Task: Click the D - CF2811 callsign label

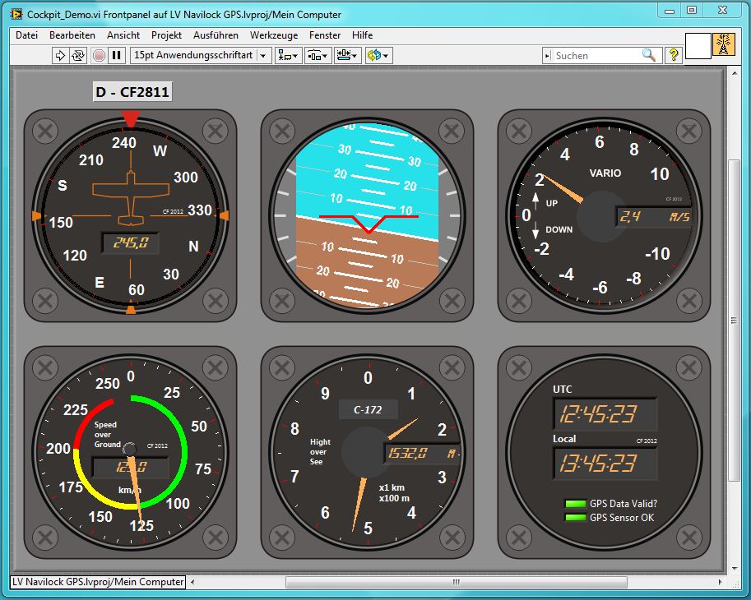Action: pos(132,92)
